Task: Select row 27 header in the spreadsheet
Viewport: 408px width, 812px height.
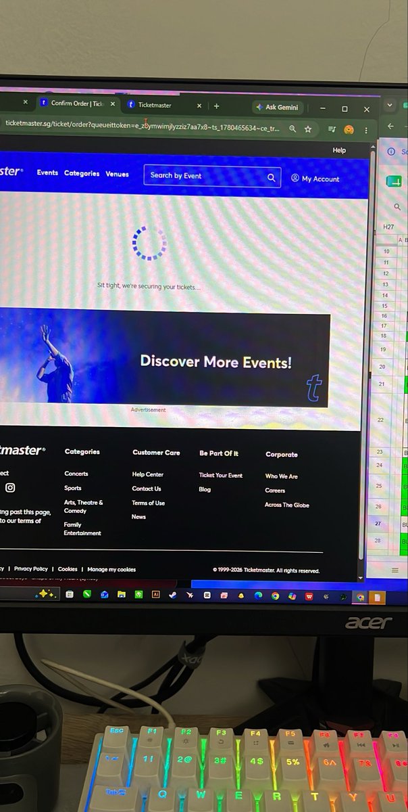Action: tap(378, 524)
